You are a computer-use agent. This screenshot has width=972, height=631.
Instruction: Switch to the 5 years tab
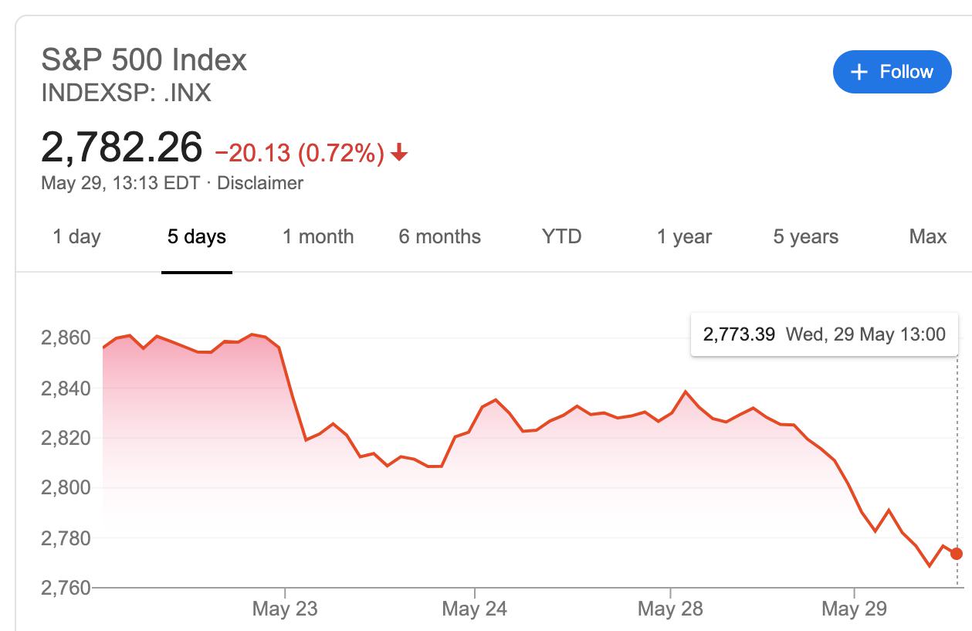805,236
